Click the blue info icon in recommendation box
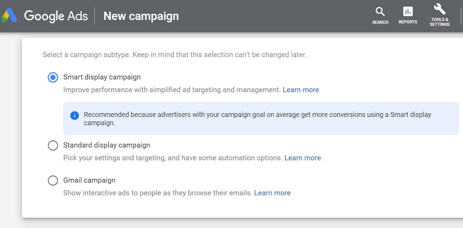The height and width of the screenshot is (228, 463). pyautogui.click(x=74, y=115)
